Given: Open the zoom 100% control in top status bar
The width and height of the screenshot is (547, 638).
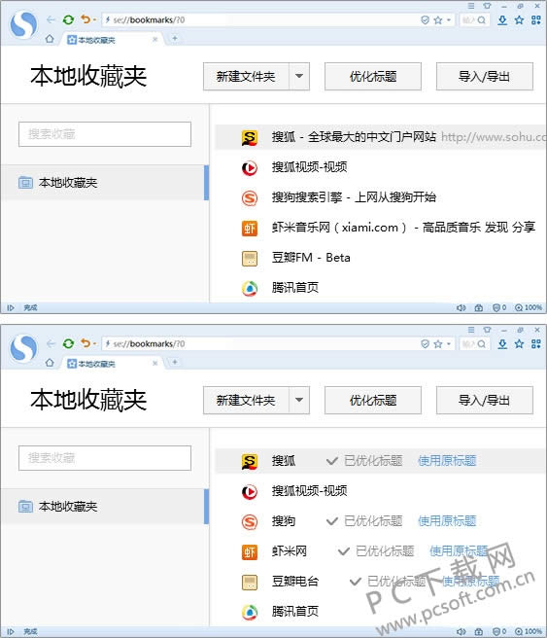Looking at the screenshot, I should 529,307.
